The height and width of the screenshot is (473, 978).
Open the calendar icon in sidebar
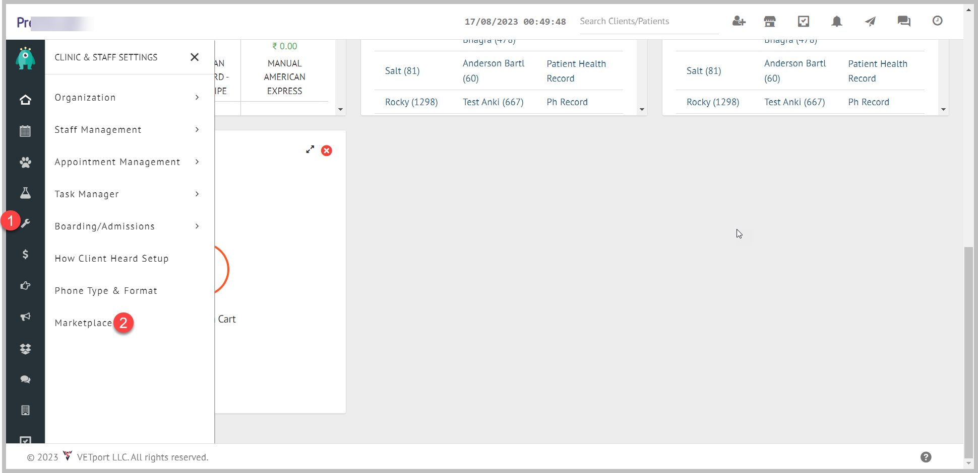click(x=25, y=131)
